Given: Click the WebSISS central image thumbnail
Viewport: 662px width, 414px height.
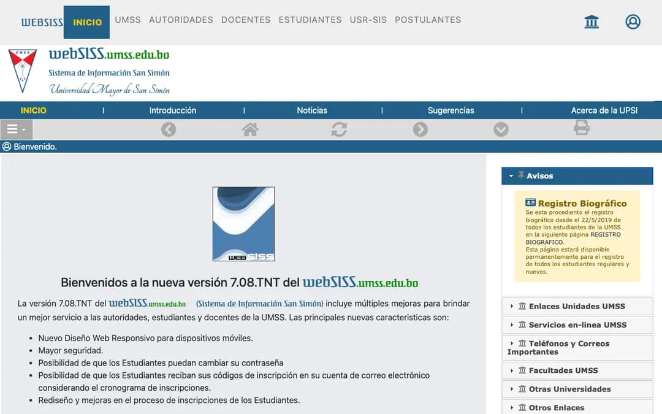Looking at the screenshot, I should [x=243, y=224].
